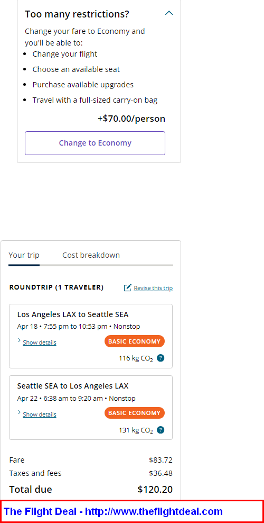Image resolution: width=264 pixels, height=523 pixels.
Task: Open The Flight Deal website banner link
Action: click(113, 511)
